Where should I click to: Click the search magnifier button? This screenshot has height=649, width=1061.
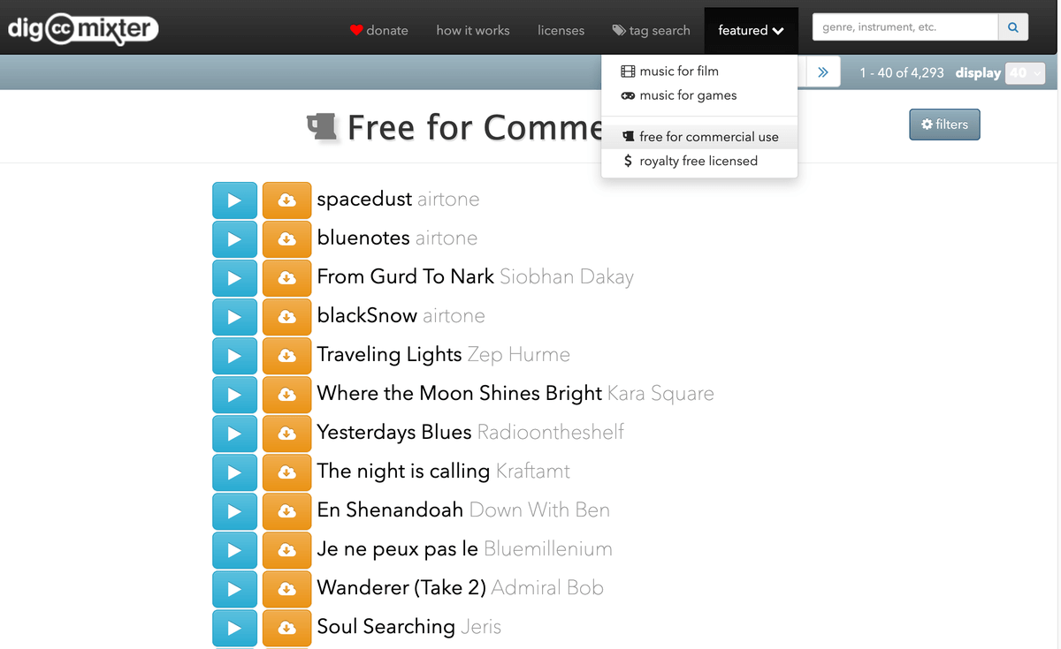pyautogui.click(x=1012, y=27)
